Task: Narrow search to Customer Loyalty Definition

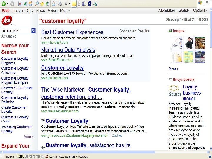Action: pos(15,100)
